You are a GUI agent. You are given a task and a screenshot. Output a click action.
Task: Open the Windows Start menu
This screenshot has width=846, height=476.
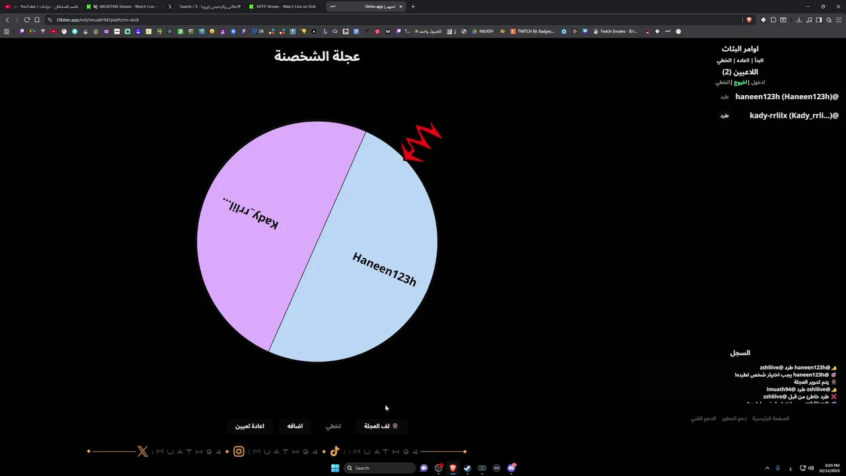pyautogui.click(x=335, y=468)
